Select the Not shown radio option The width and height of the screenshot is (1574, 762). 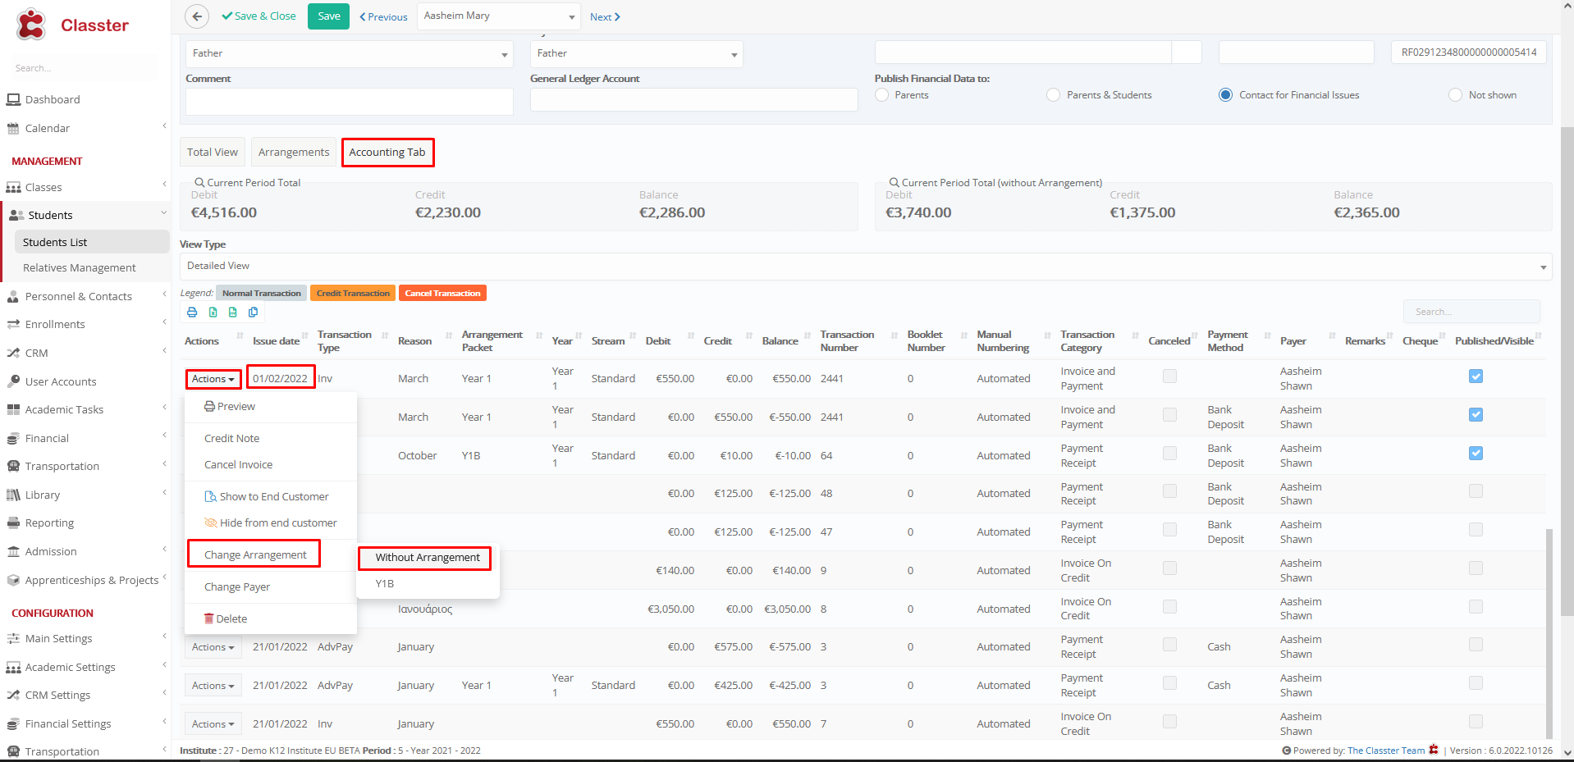point(1456,95)
